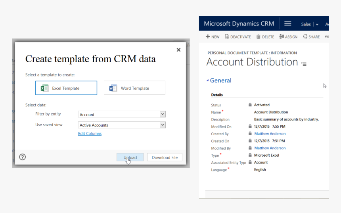Viewport: 341px width, 213px height.
Task: Click the Modified On date 12/7/2015 7:55 PM
Action: click(x=270, y=127)
